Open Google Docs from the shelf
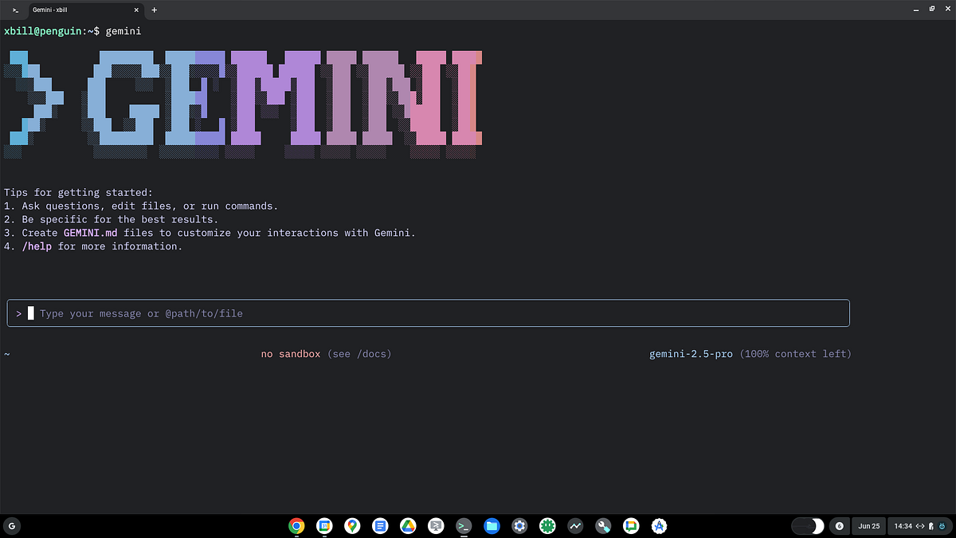Image resolution: width=956 pixels, height=538 pixels. (380, 526)
